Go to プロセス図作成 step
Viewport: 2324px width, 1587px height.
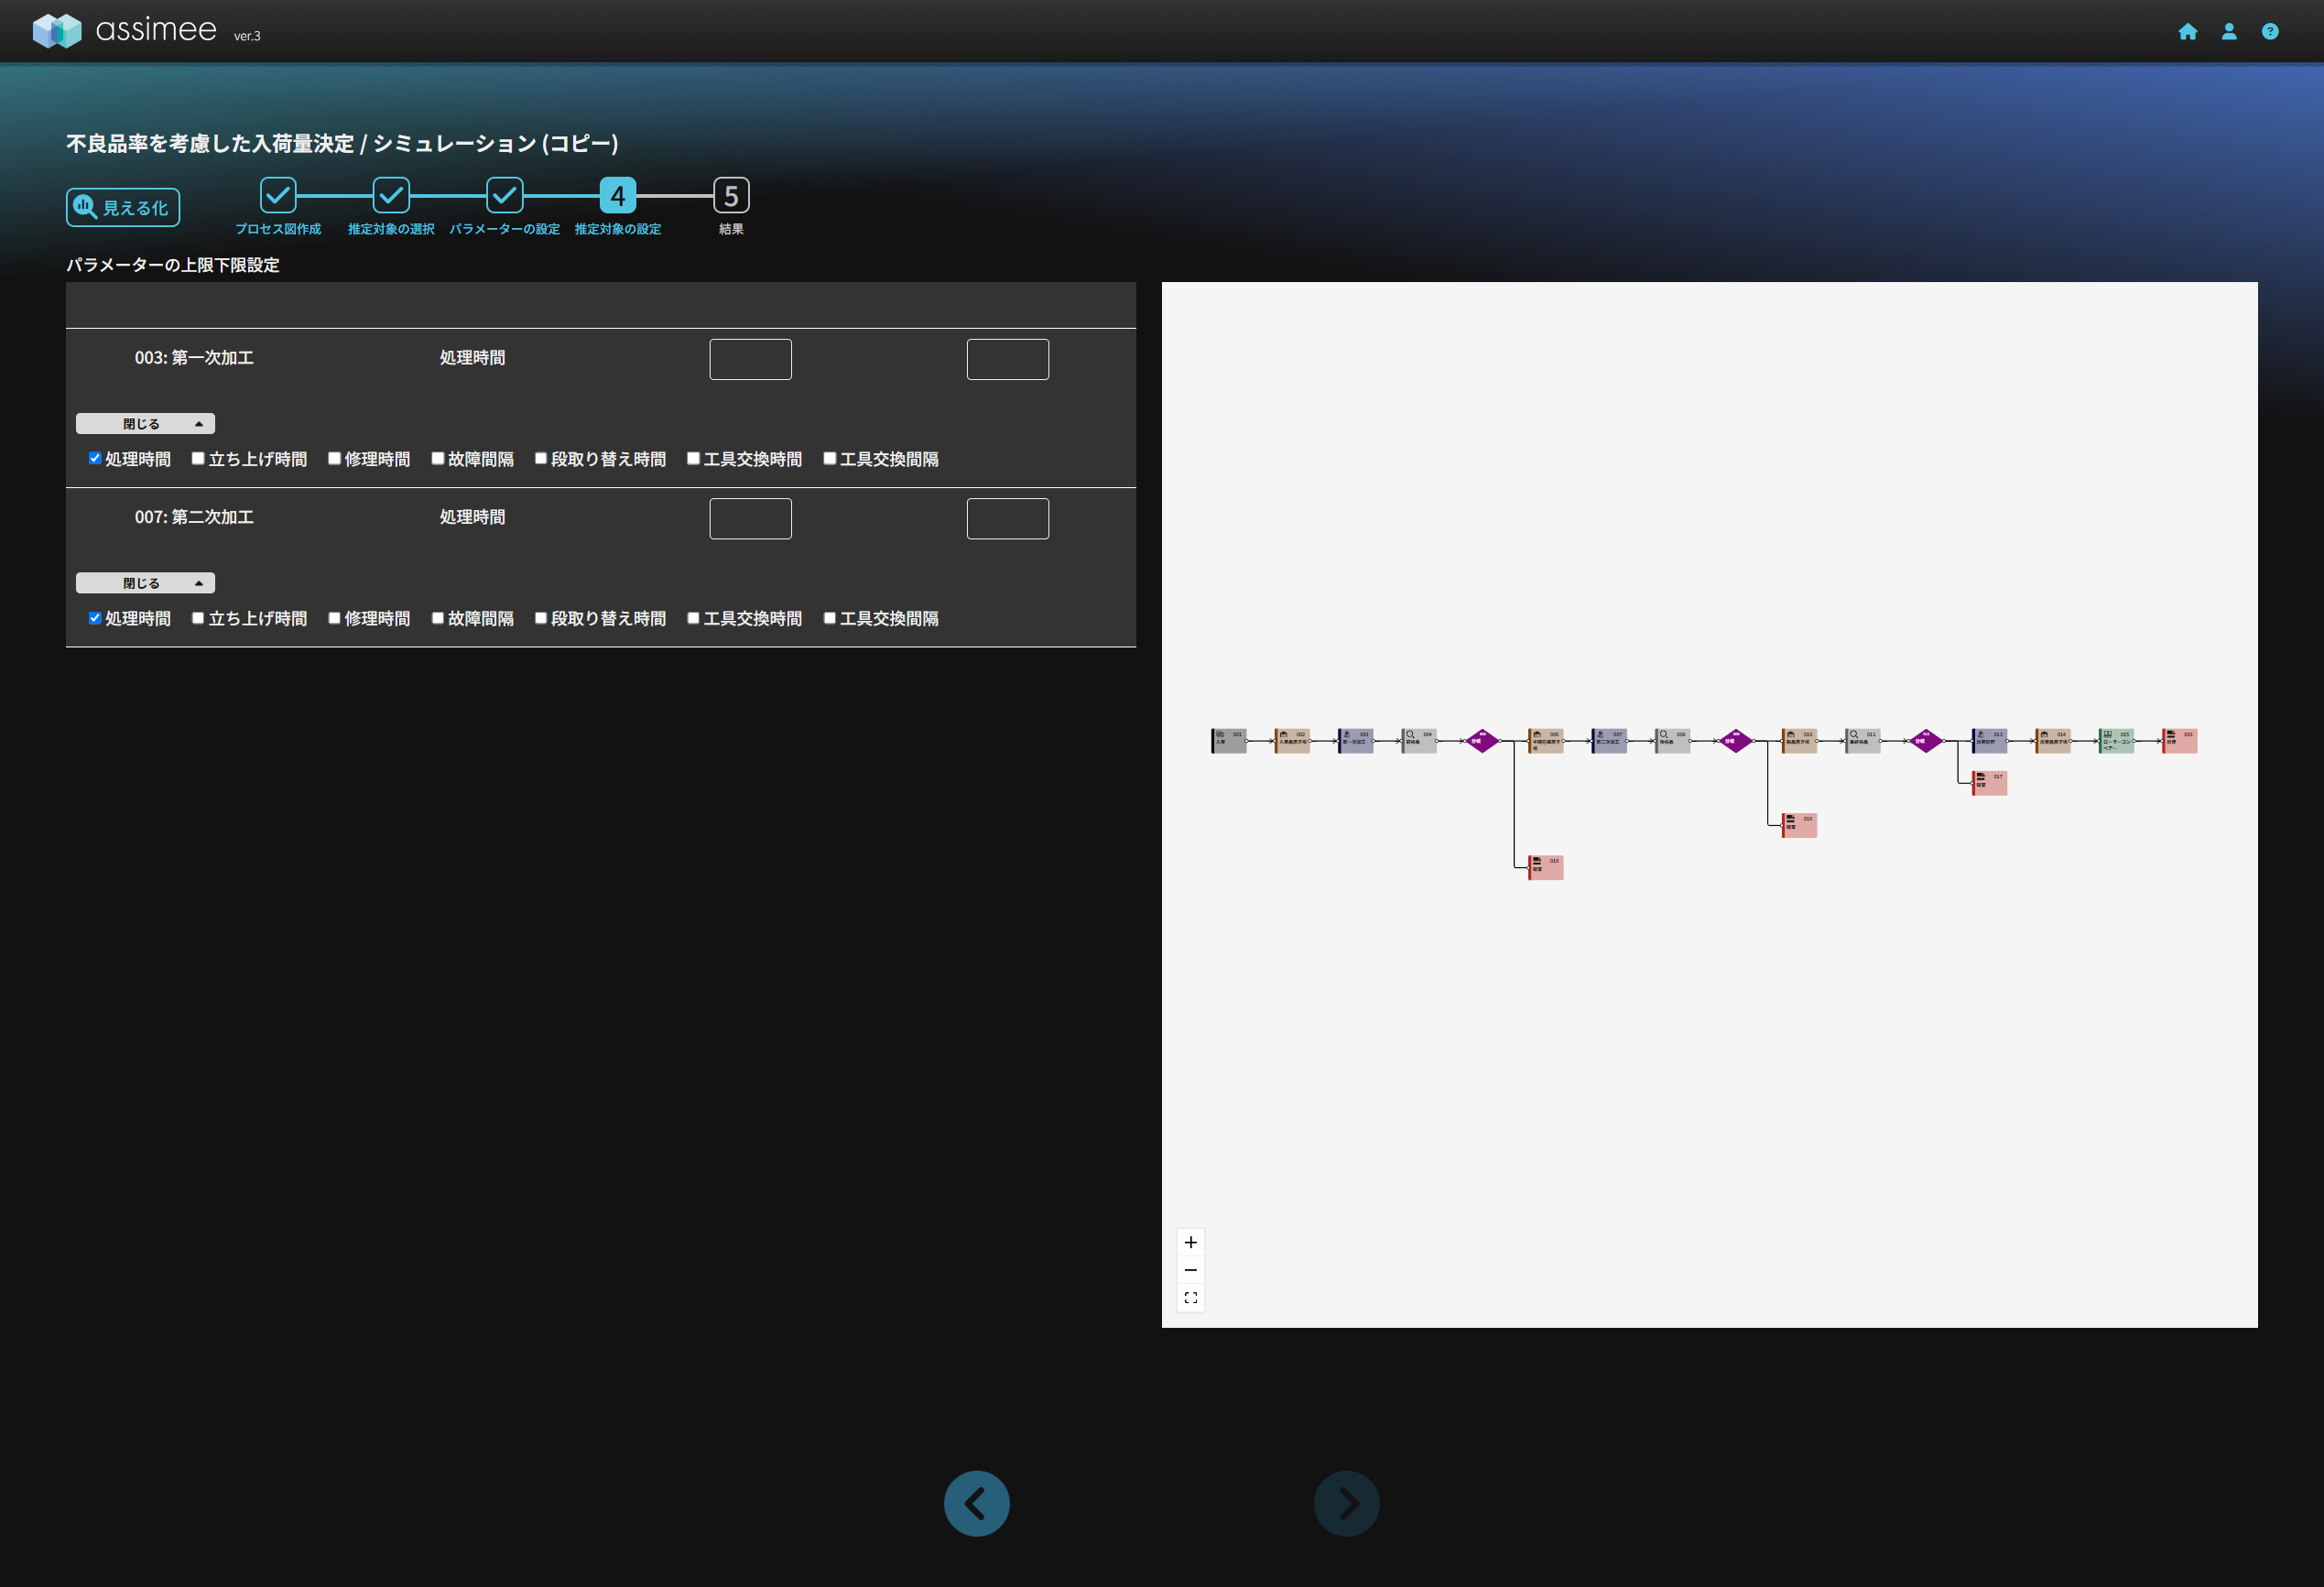pos(278,196)
